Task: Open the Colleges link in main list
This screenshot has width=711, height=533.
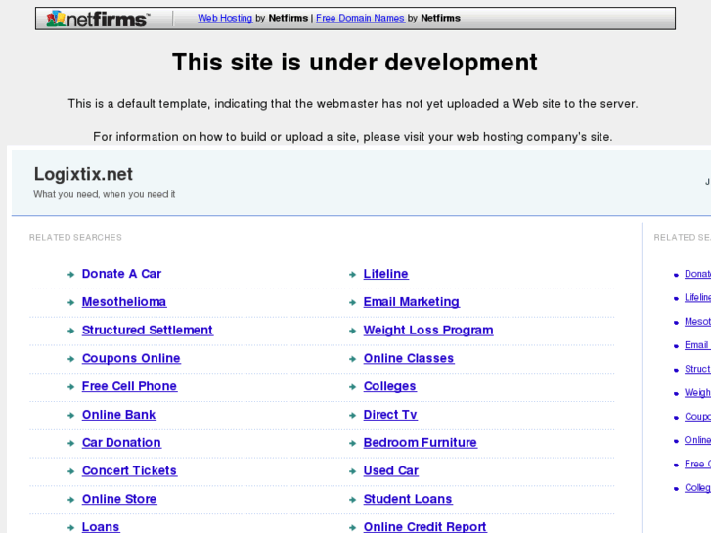Action: pos(390,386)
